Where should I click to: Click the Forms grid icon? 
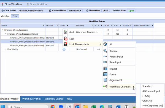click(105, 74)
